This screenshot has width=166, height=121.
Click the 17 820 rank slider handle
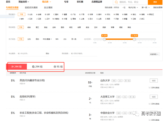coord(134,39)
